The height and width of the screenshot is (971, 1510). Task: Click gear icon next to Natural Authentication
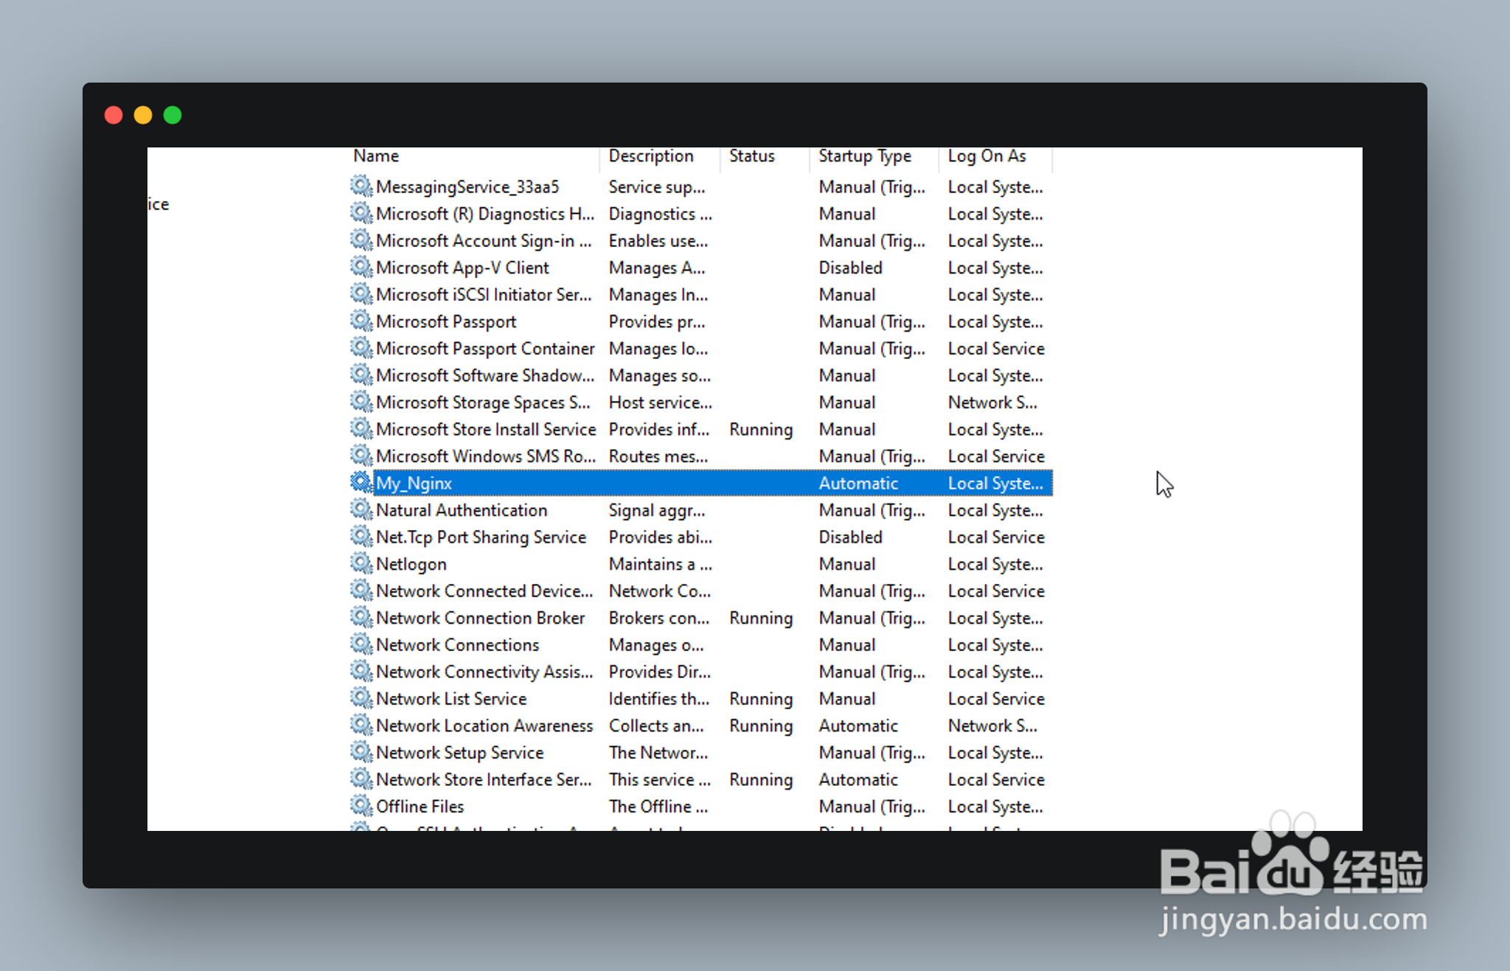(361, 509)
